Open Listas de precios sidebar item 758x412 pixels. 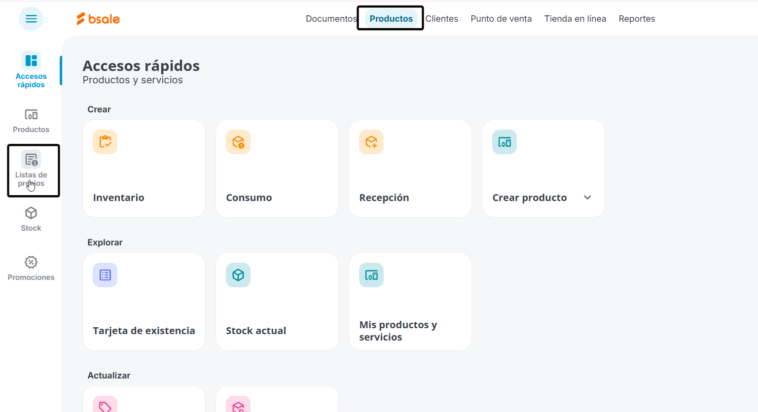tap(31, 169)
